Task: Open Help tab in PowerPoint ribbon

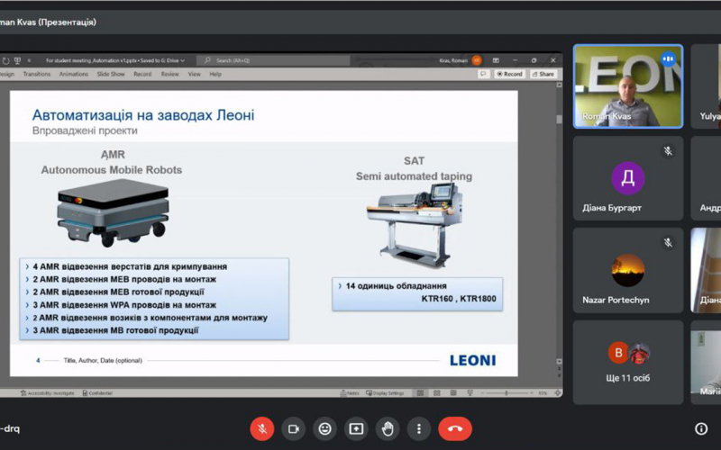Action: 215,74
